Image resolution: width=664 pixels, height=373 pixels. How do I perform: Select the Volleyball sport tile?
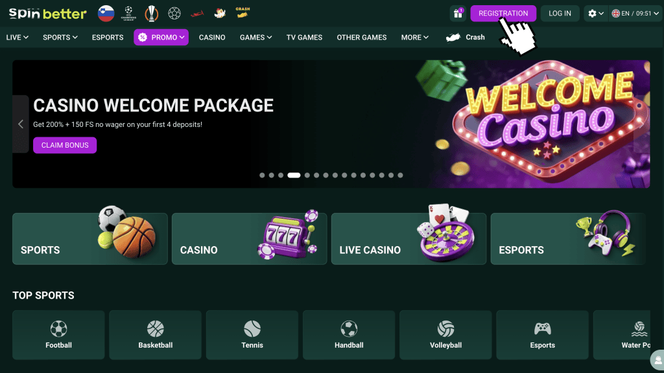445,335
